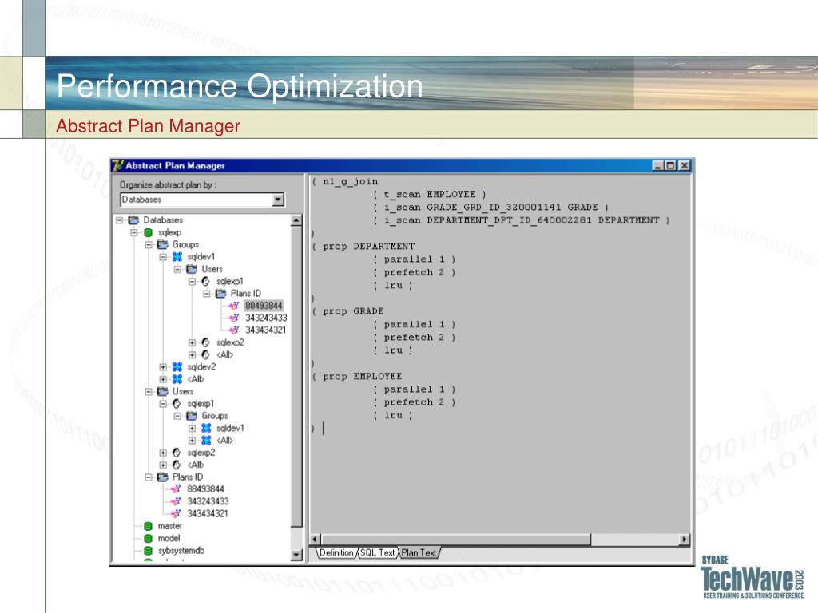
Task: Click the sqldev1 group icon under sqlexp's Groups
Action: 177,256
